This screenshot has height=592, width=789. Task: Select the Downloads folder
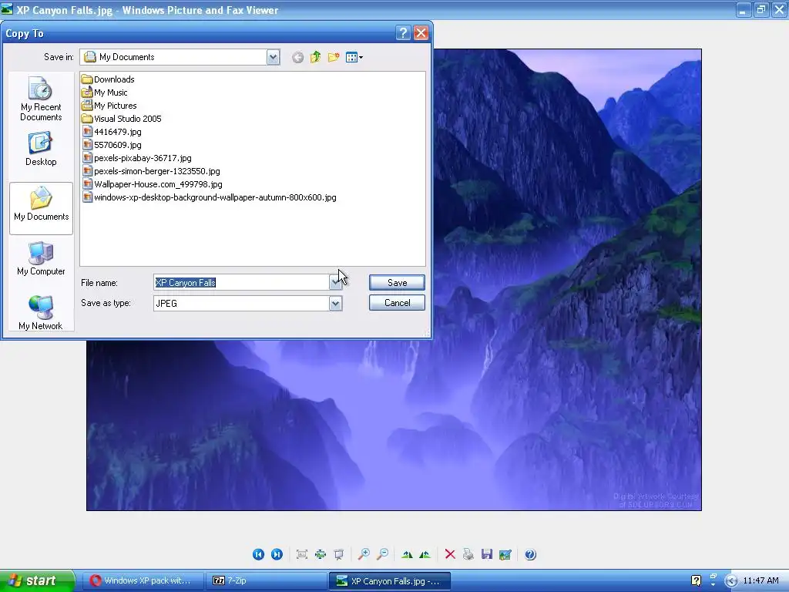(x=108, y=79)
